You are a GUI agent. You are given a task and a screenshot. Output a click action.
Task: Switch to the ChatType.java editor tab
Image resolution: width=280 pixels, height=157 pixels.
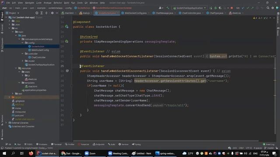pos(216,13)
